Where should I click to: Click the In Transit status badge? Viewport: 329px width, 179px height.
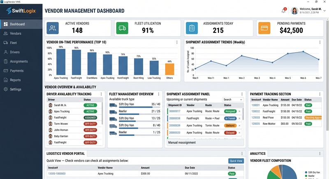point(230,119)
